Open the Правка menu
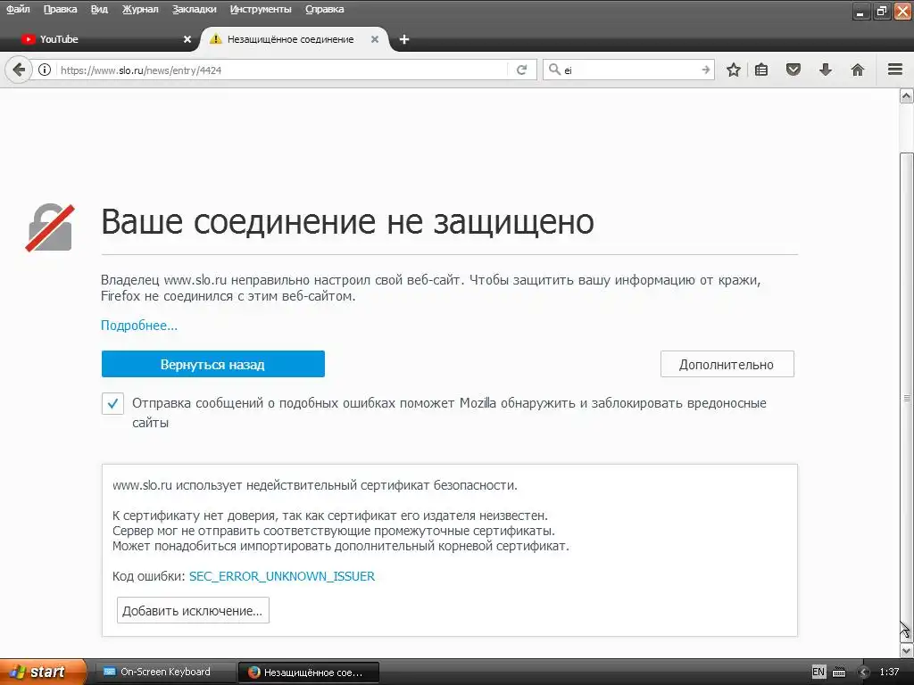 (x=61, y=9)
